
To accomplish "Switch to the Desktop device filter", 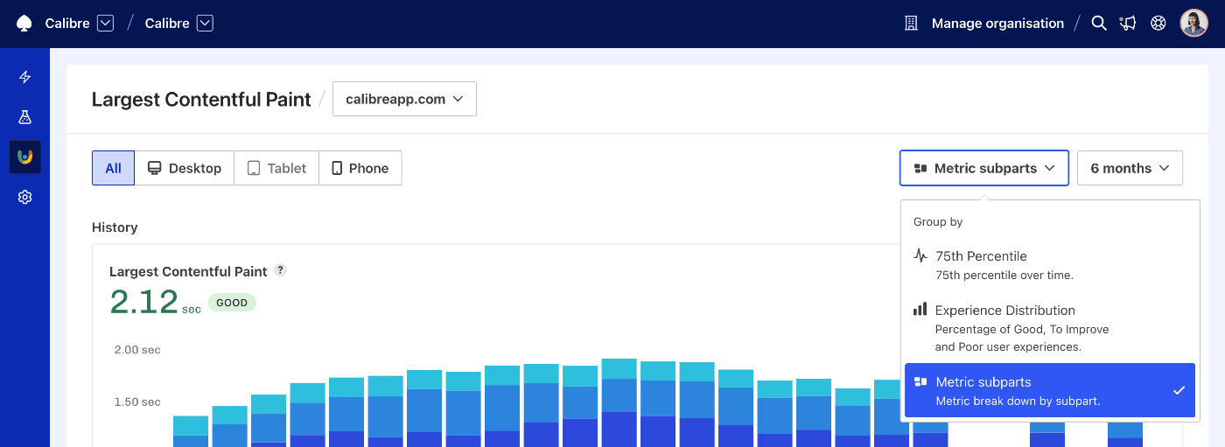I will tap(185, 168).
